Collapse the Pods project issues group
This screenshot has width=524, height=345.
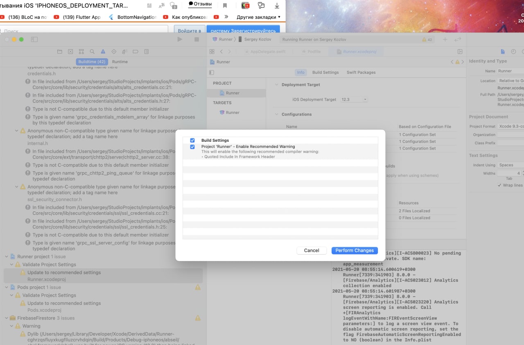click(x=7, y=287)
